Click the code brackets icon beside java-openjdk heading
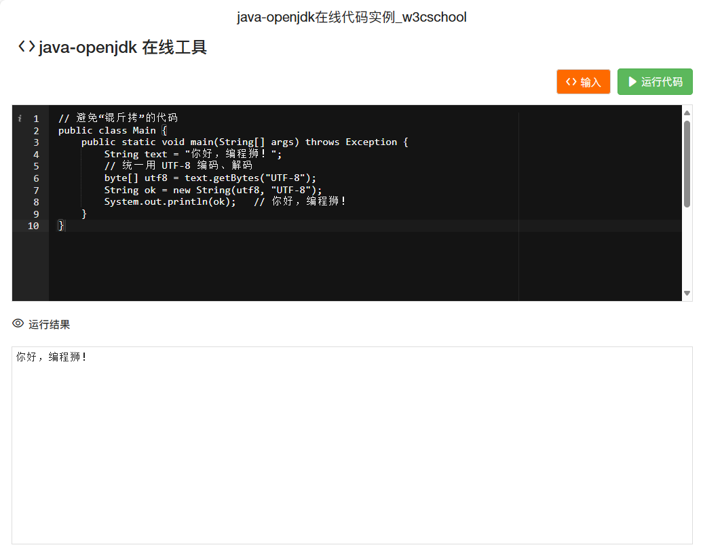The width and height of the screenshot is (703, 560). coord(26,47)
